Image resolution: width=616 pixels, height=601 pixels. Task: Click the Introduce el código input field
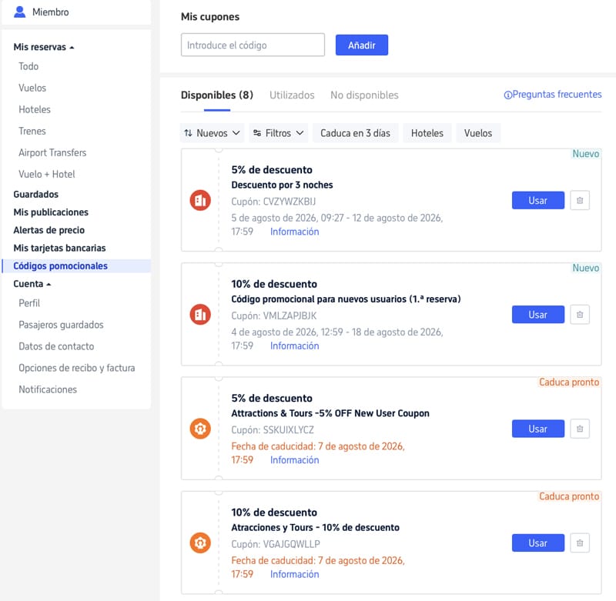(x=253, y=45)
